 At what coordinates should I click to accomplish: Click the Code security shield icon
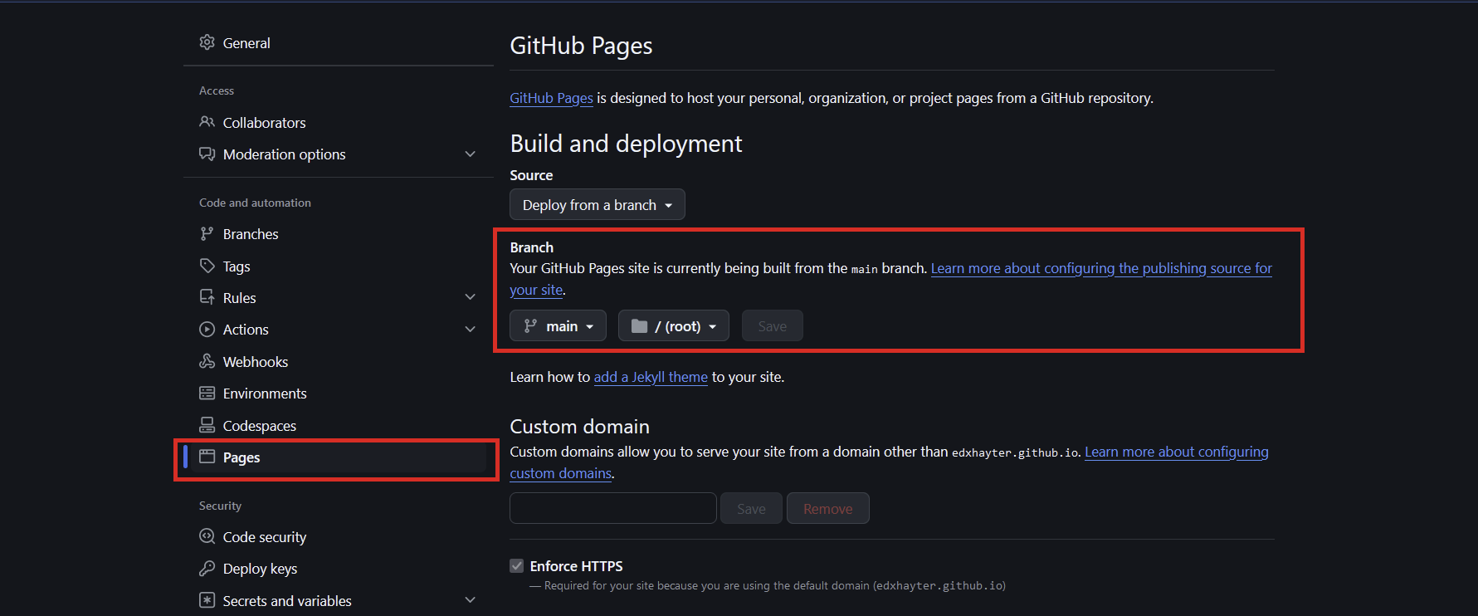pos(207,536)
